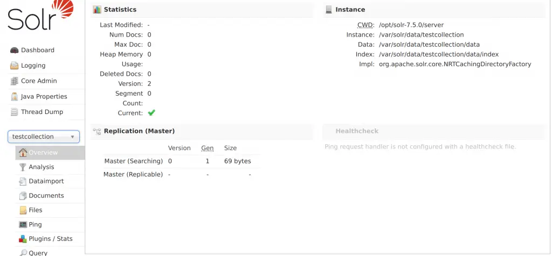Image resolution: width=552 pixels, height=256 pixels.
Task: Open the Documents page
Action: click(x=46, y=196)
